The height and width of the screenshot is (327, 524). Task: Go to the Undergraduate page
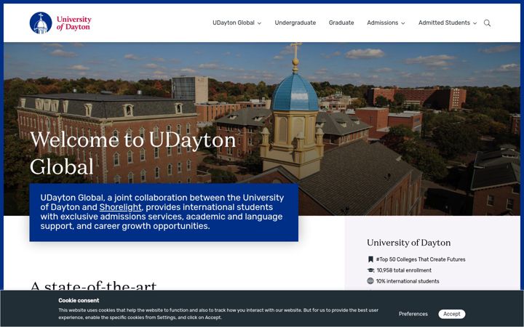295,23
